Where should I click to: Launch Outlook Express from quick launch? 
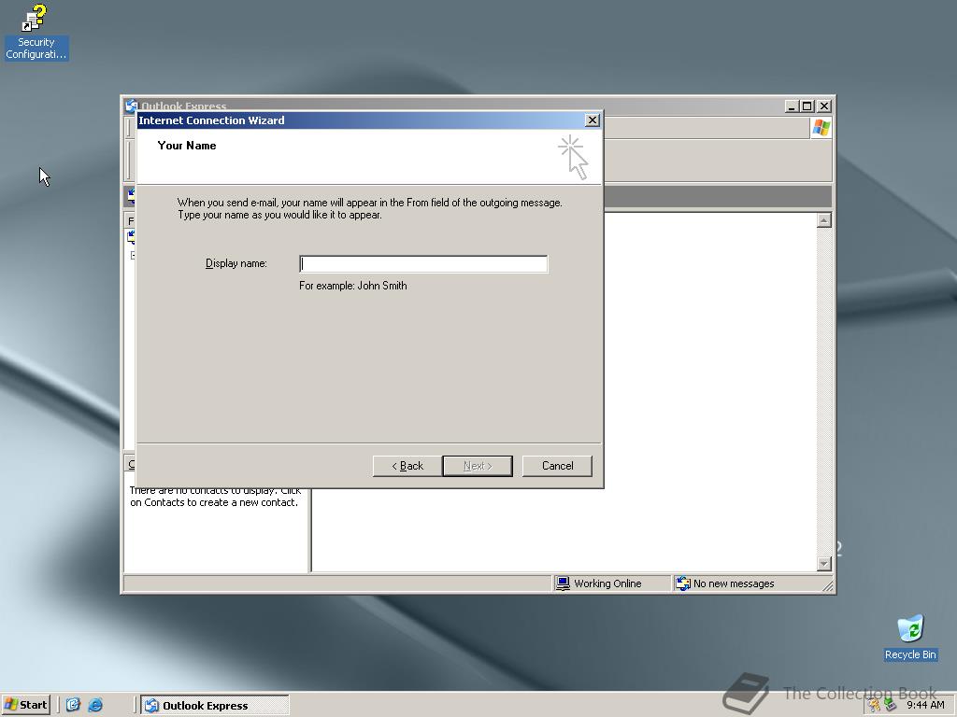tap(73, 705)
